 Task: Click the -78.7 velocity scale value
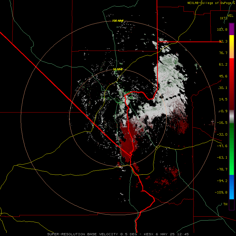(222, 169)
